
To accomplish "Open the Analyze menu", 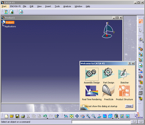I will [x=67, y=6].
